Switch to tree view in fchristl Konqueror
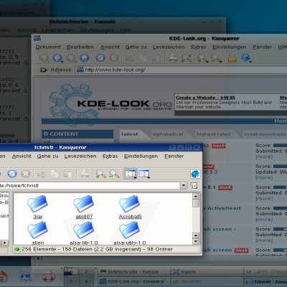287x287 pixels. tap(144, 174)
